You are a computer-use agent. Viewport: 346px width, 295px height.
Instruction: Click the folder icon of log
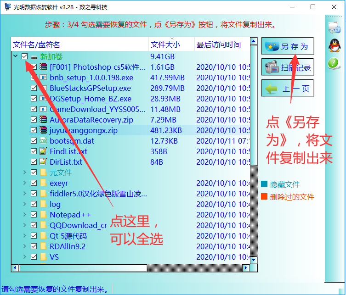point(44,204)
